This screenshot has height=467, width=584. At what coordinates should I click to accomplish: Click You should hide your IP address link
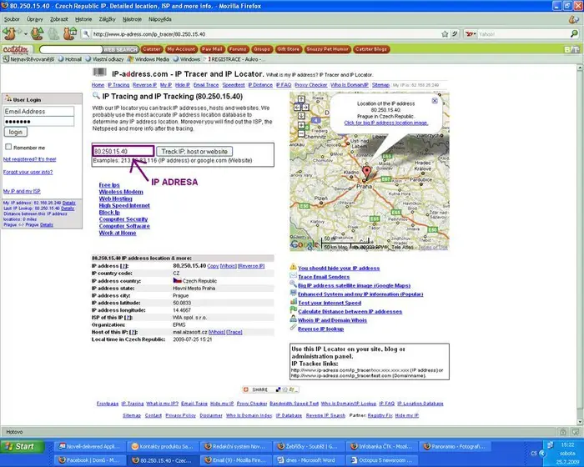tap(339, 269)
